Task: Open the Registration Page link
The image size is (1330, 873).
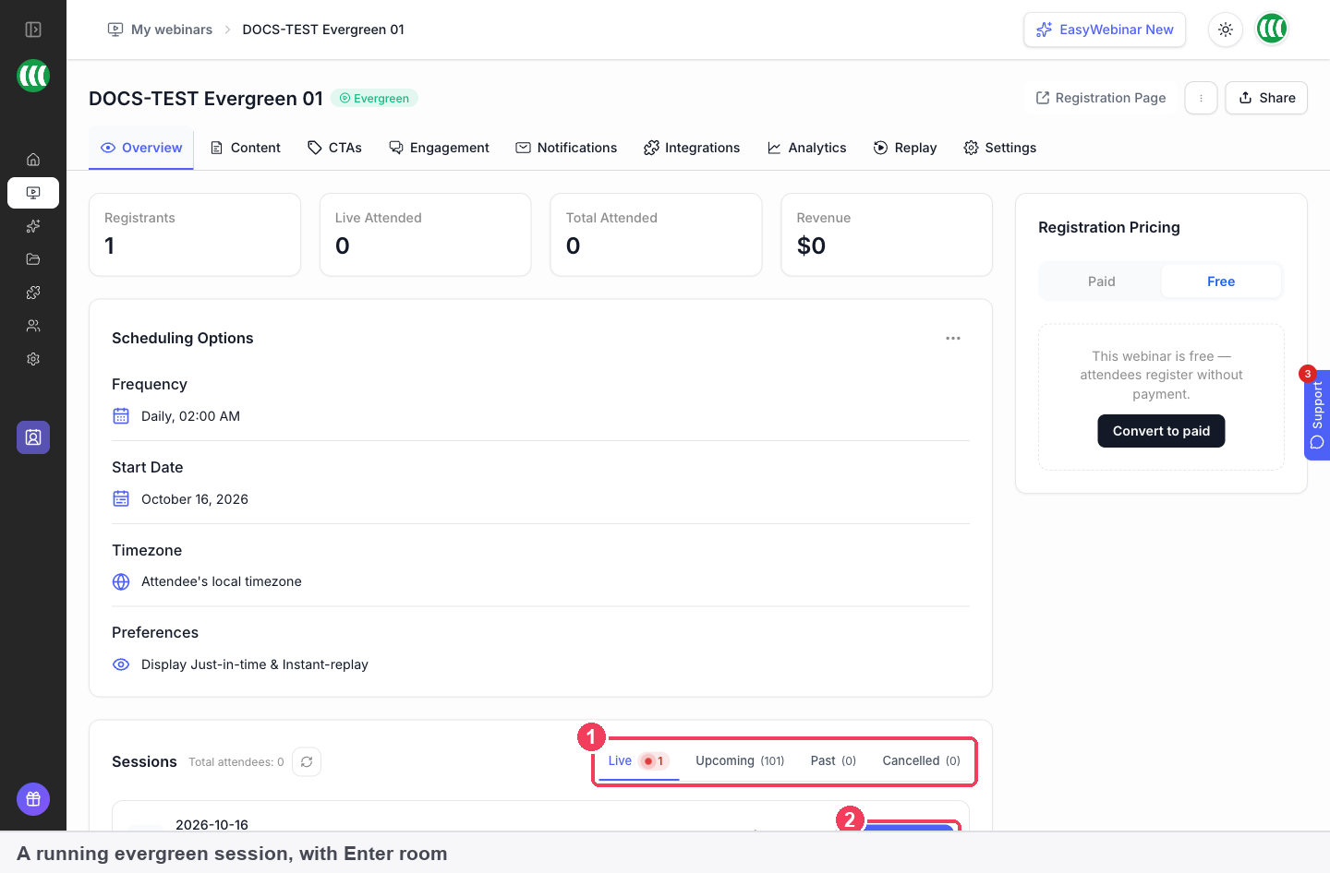Action: point(1100,98)
